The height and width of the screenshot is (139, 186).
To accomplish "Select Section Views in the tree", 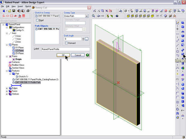I will [18, 68].
